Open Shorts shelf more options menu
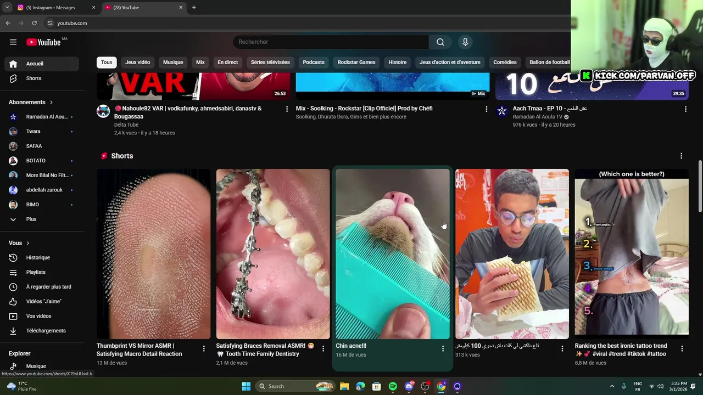The height and width of the screenshot is (395, 703). pos(681,156)
